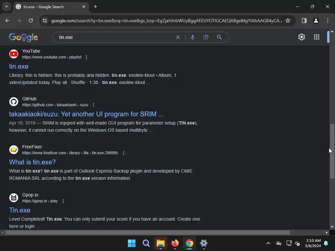Click the youtube.com playlist URL breadcrumb

point(52,57)
